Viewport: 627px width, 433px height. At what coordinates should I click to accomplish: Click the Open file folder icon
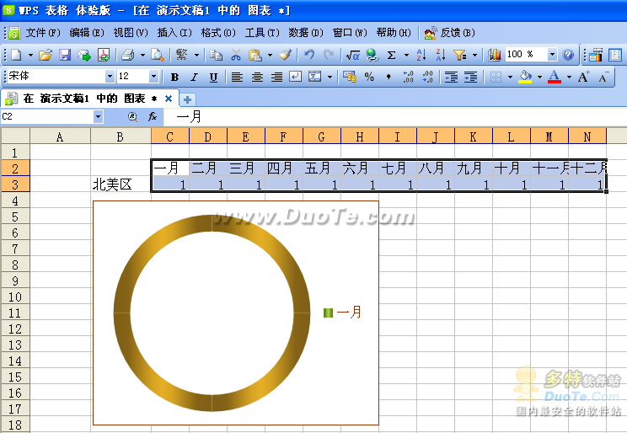pyautogui.click(x=46, y=55)
